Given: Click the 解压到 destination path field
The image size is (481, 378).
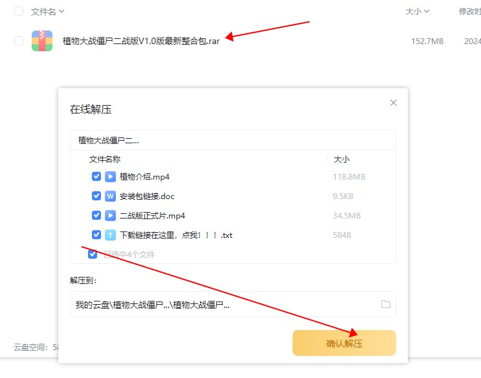Looking at the screenshot, I should pos(220,304).
